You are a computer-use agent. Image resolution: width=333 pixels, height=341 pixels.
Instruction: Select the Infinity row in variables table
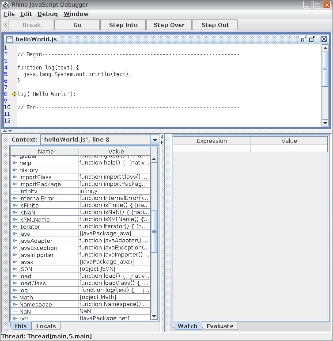(x=80, y=191)
